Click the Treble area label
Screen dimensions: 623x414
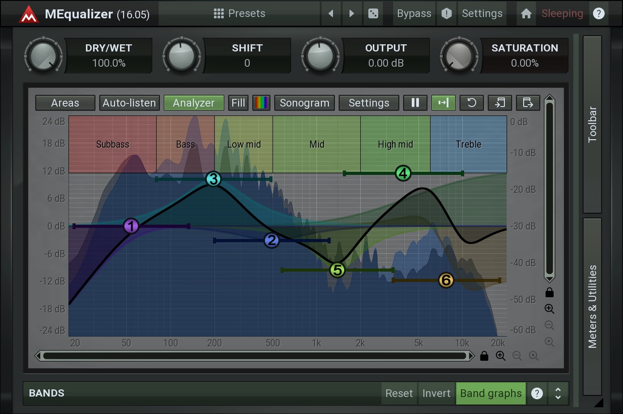tap(469, 144)
